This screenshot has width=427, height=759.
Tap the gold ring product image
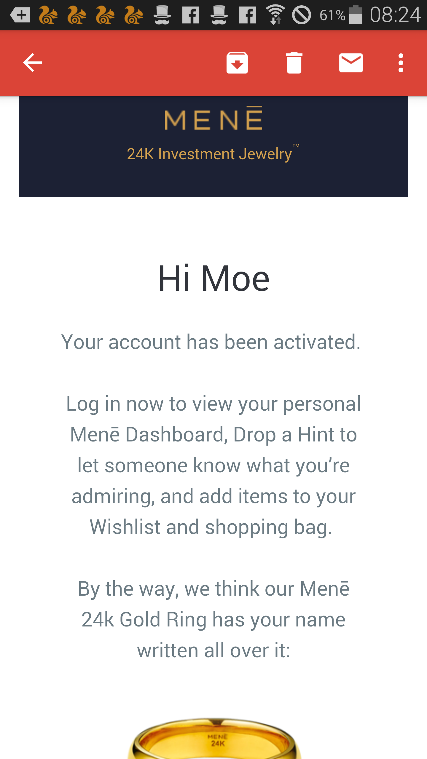point(214,738)
